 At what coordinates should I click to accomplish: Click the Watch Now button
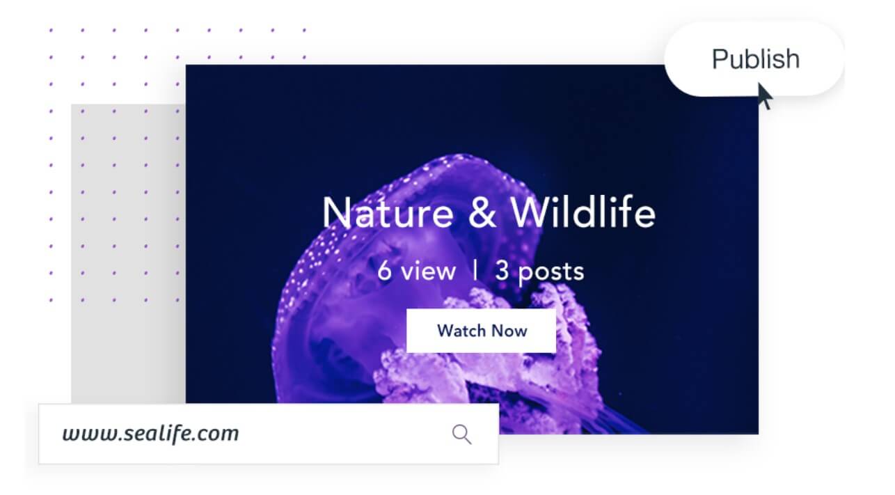pos(481,331)
